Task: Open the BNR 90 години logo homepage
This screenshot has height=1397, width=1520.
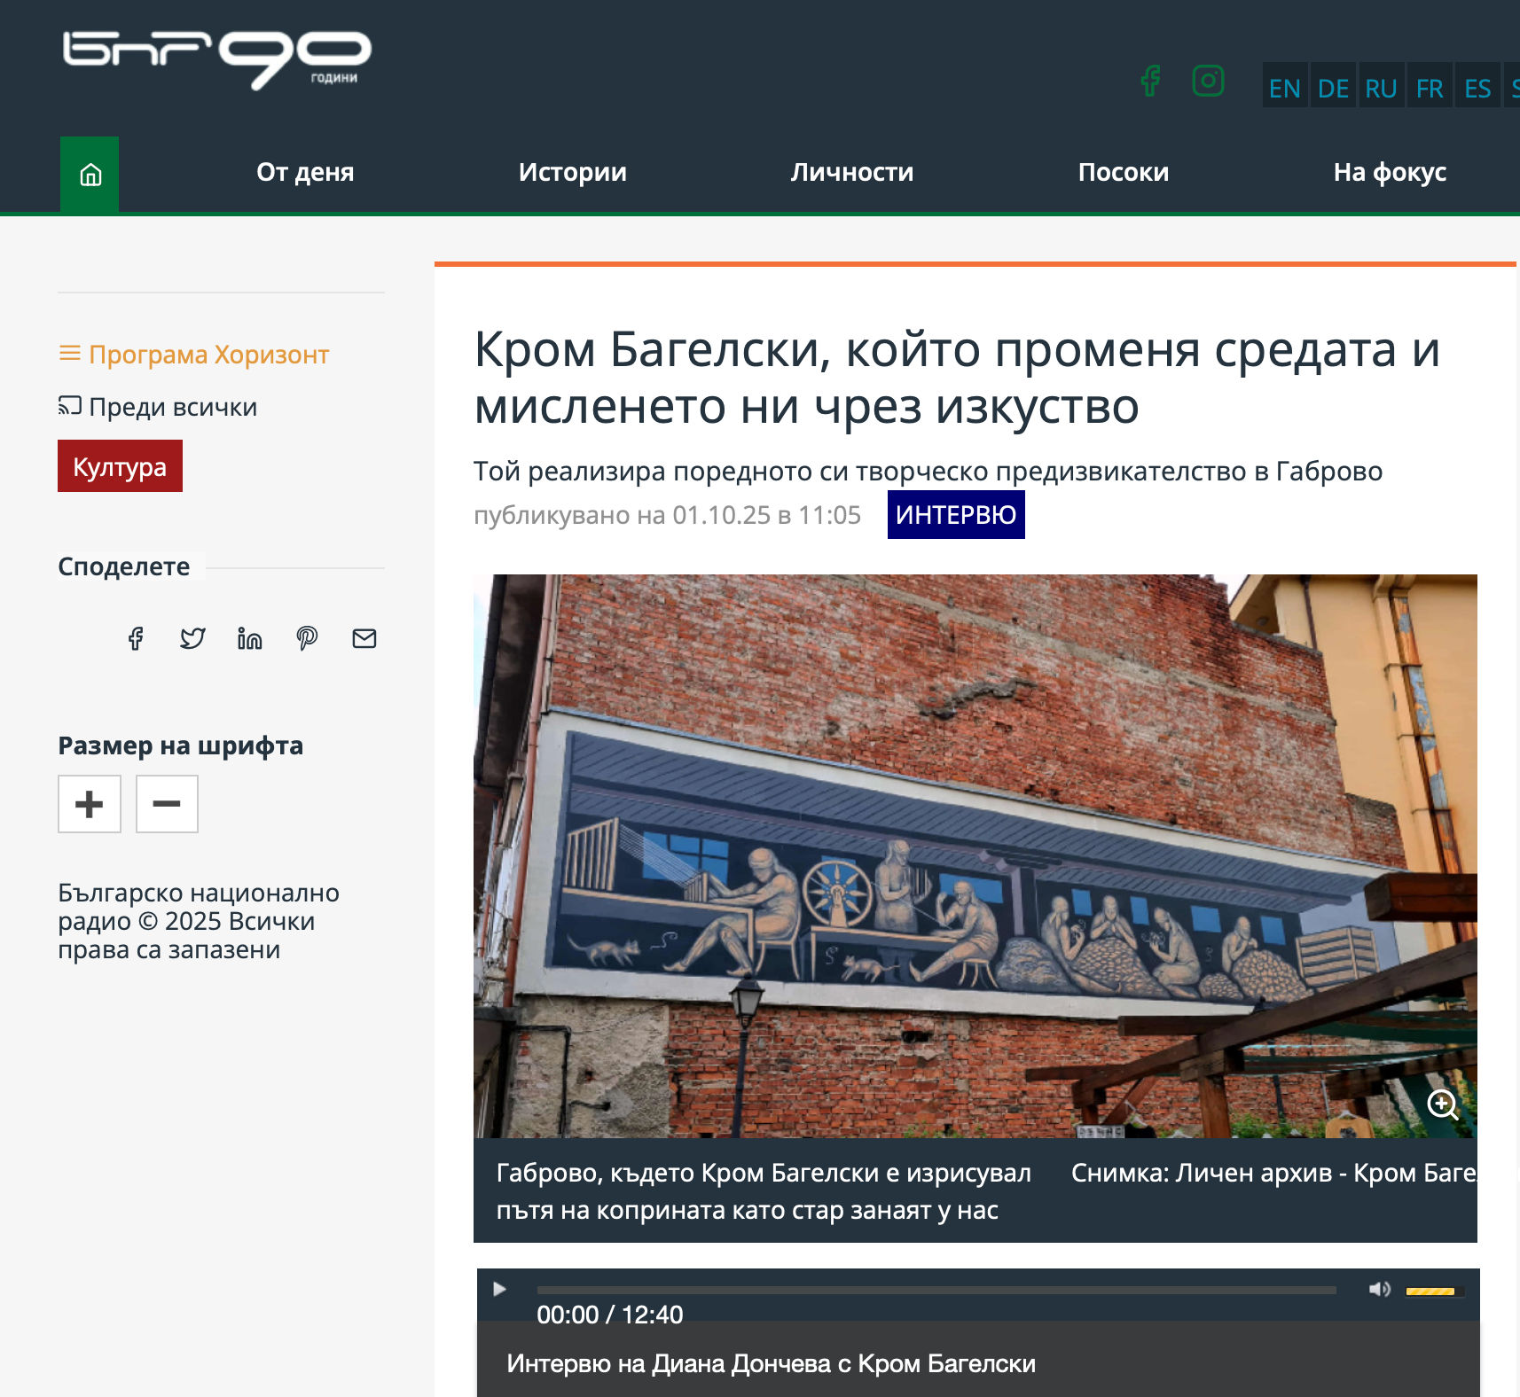Action: click(x=217, y=60)
